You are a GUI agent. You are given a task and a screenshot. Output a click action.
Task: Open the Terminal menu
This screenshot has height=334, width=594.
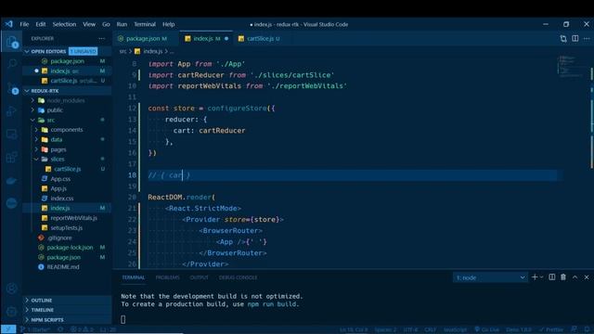coord(145,24)
